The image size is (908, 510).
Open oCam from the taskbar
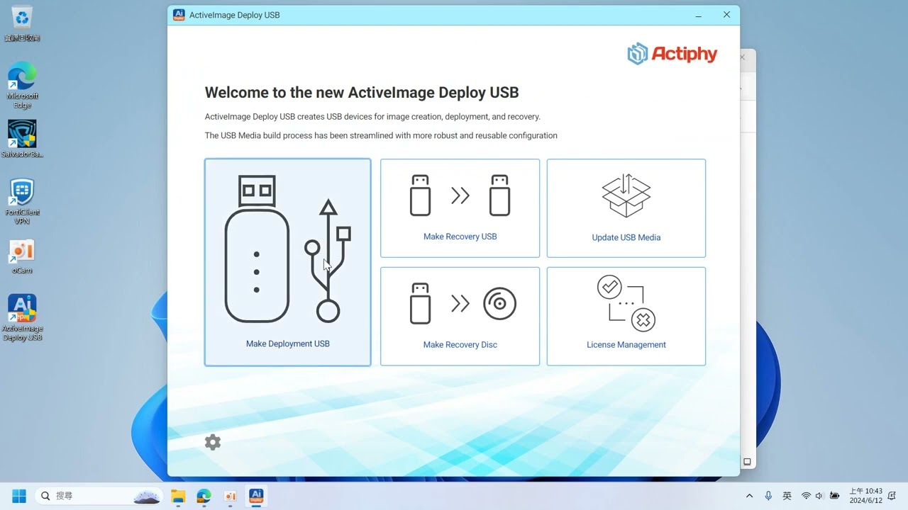230,496
